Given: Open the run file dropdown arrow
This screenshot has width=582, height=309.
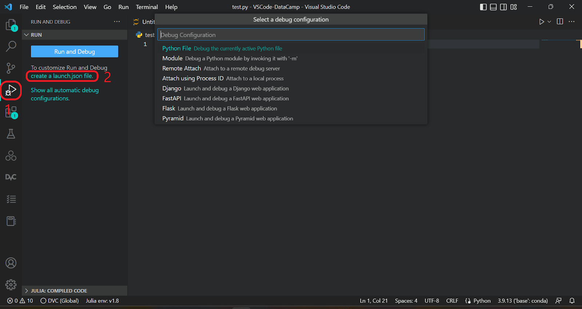Looking at the screenshot, I should (x=549, y=22).
